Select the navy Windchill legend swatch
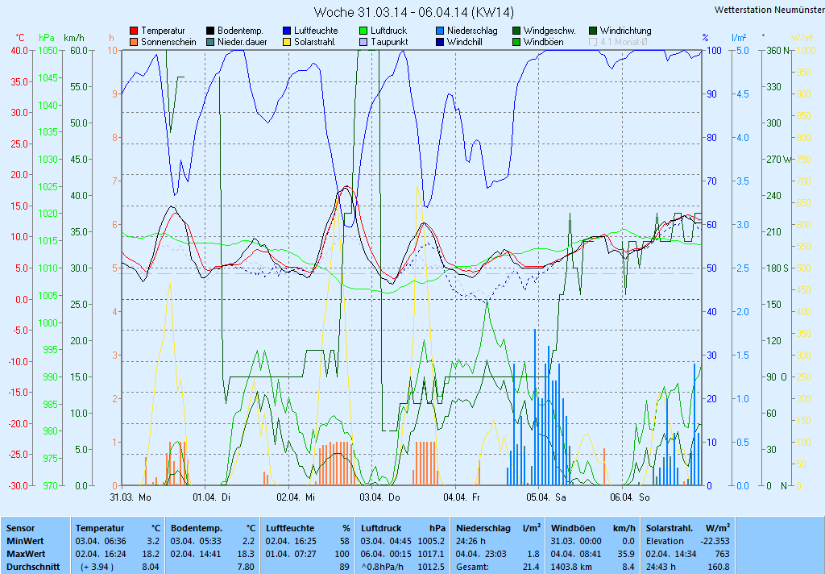 pos(440,42)
